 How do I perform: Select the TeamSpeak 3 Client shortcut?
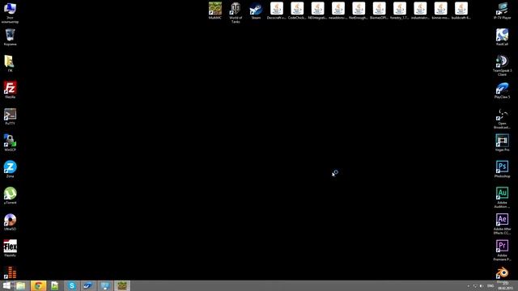point(502,65)
